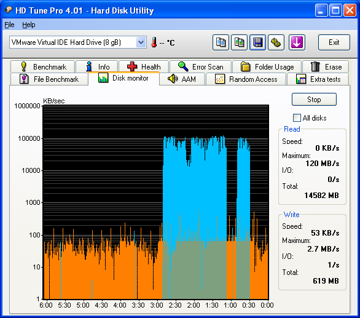
Task: Copy info text to clipboard icon
Action: click(x=221, y=42)
